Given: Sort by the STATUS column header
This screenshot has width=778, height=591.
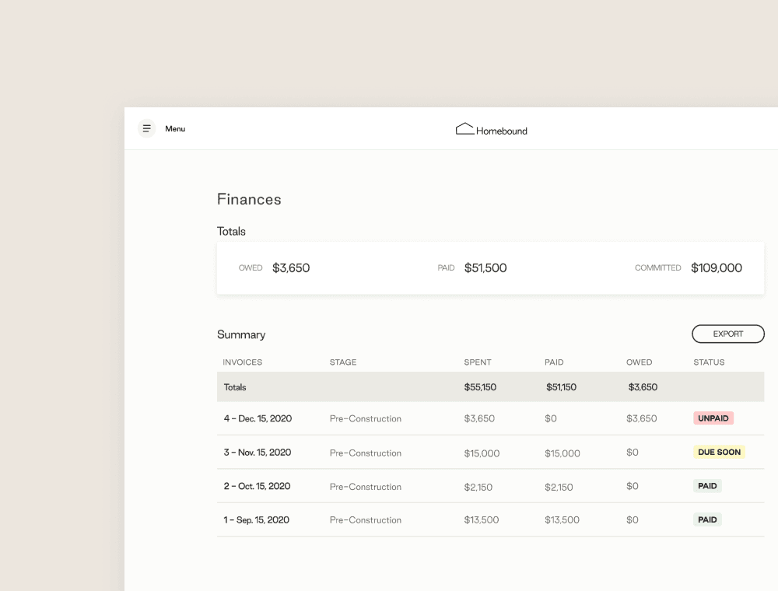Looking at the screenshot, I should click(709, 362).
